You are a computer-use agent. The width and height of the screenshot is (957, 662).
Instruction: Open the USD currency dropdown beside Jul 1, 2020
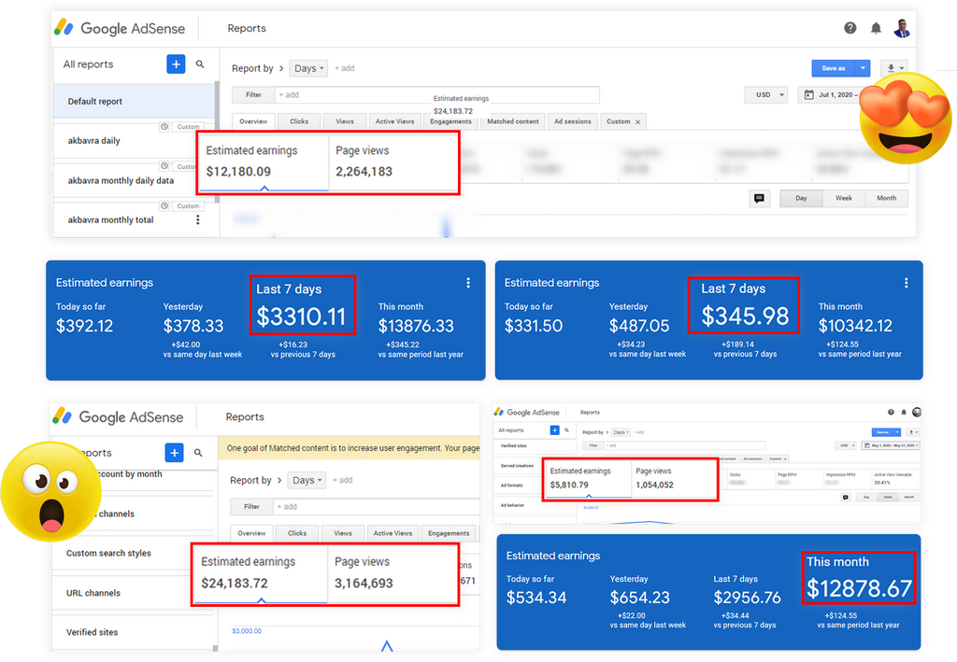(x=766, y=95)
